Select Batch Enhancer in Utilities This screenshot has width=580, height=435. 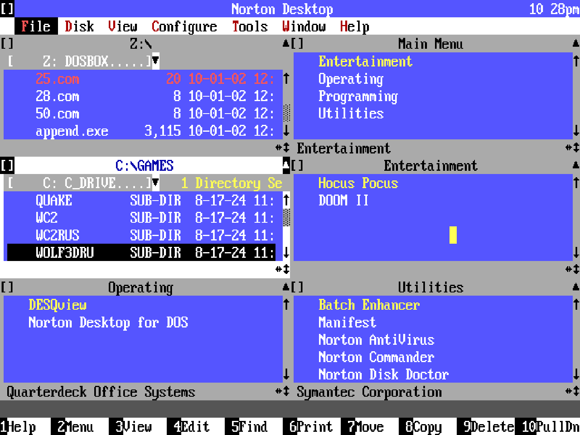pyautogui.click(x=369, y=304)
